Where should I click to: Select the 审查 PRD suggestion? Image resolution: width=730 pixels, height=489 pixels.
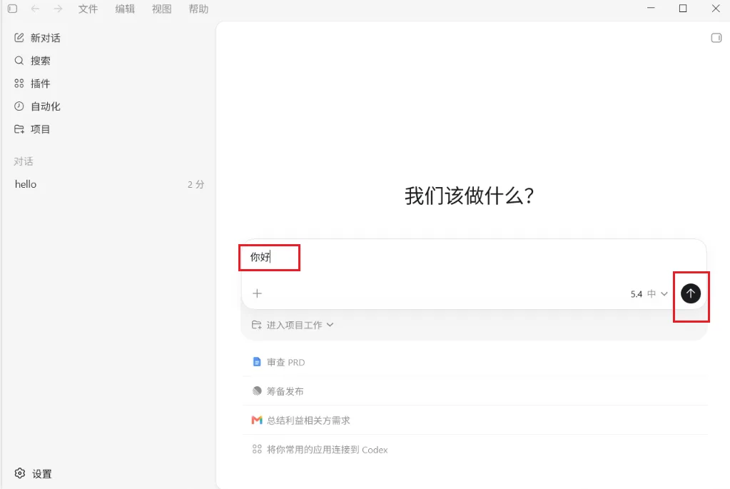[475, 363]
